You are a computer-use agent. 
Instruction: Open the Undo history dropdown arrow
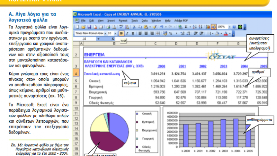point(166,27)
